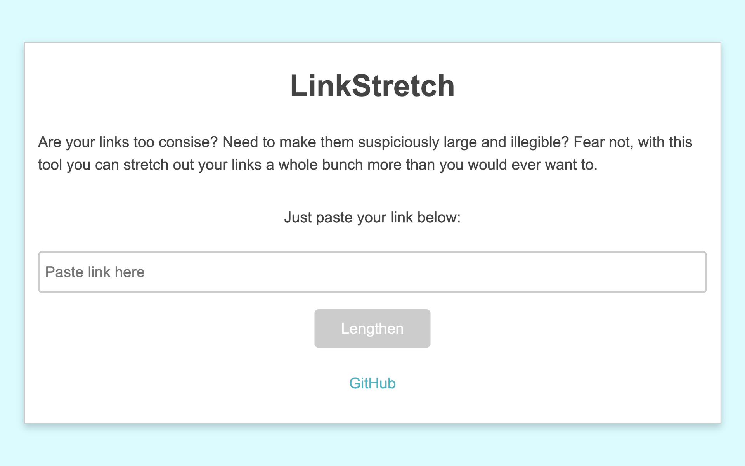Click the Just paste your link below text
Viewport: 745px width, 466px height.
(372, 217)
